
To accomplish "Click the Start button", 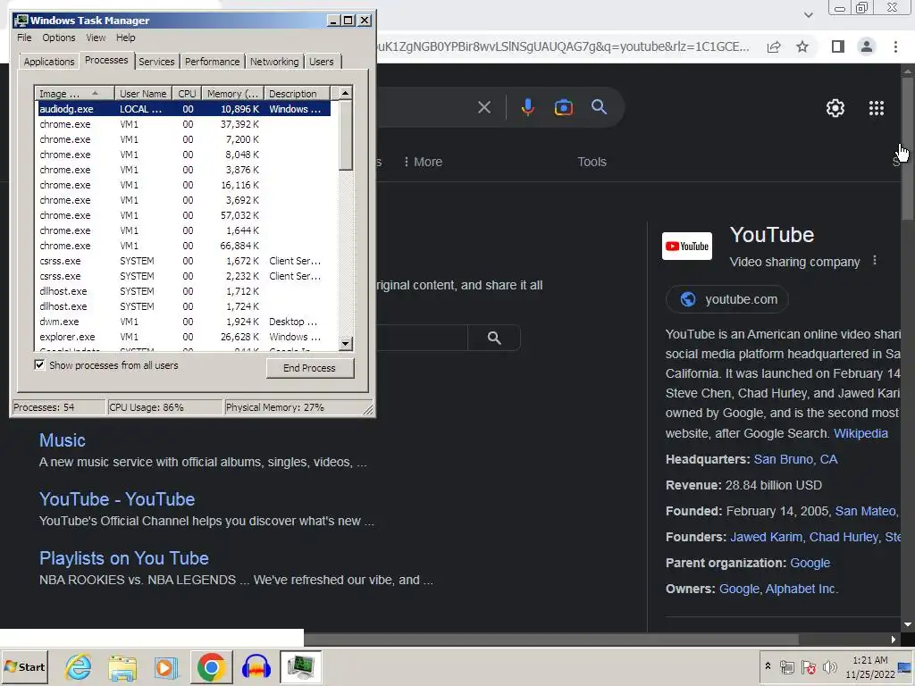I will (x=24, y=666).
